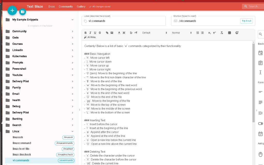Open the emoji picker icon
Screen dimensions: 264x165
(x=237, y=33)
